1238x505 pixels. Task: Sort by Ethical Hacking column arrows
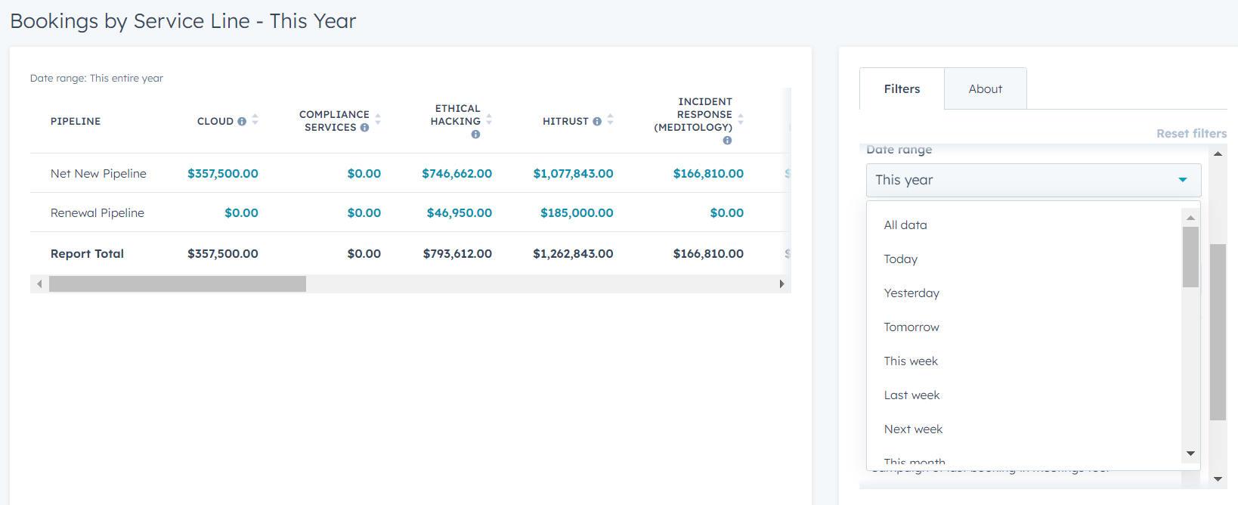point(489,119)
